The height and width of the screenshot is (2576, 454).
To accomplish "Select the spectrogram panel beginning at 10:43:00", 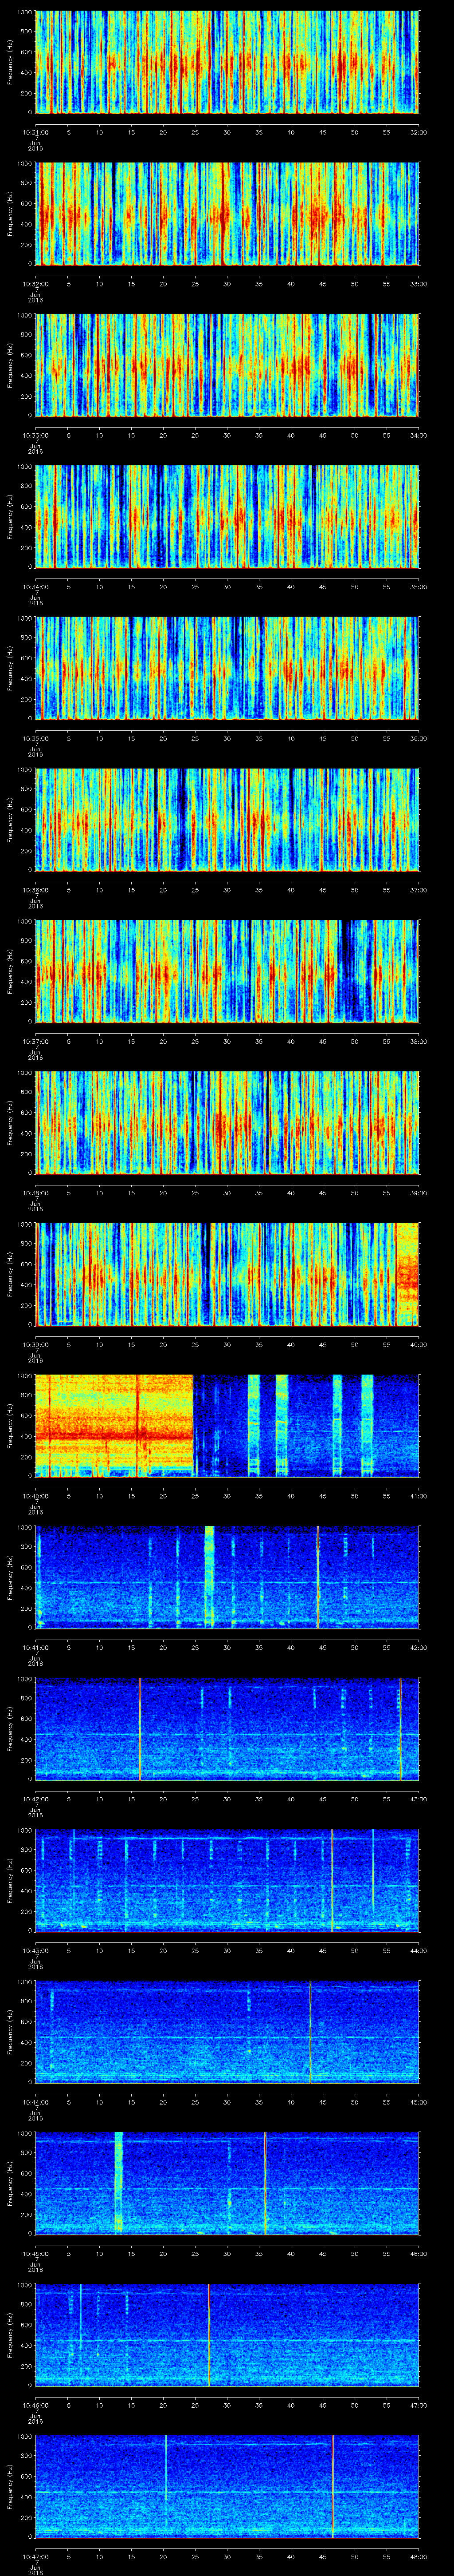I will point(227,1881).
